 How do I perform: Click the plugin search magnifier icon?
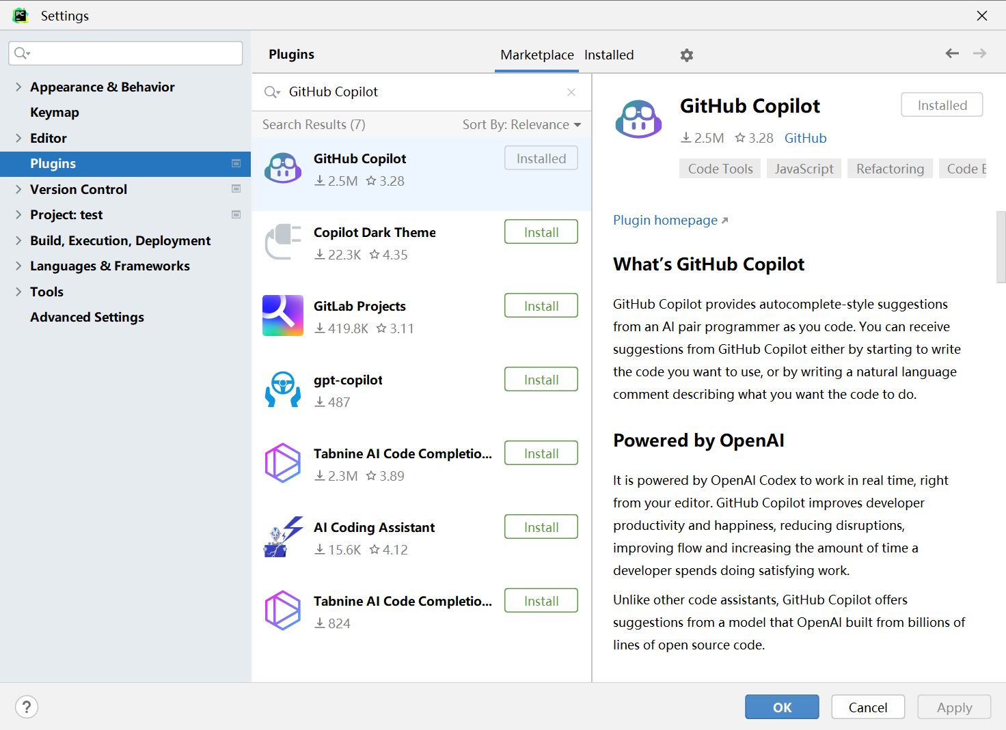(x=272, y=92)
